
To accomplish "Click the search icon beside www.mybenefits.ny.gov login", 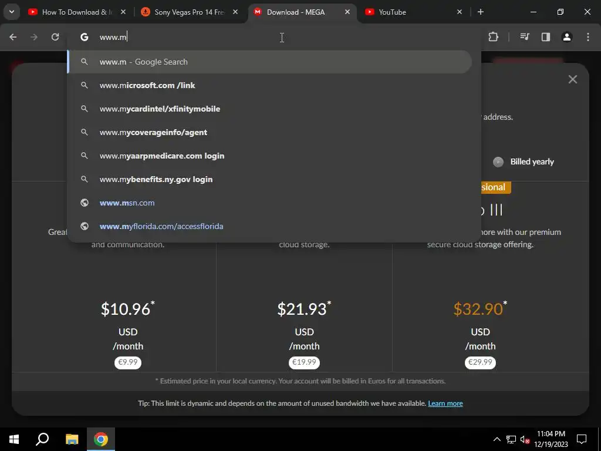I will click(85, 179).
